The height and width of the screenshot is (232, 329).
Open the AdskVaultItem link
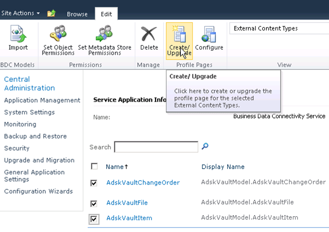[x=129, y=218]
